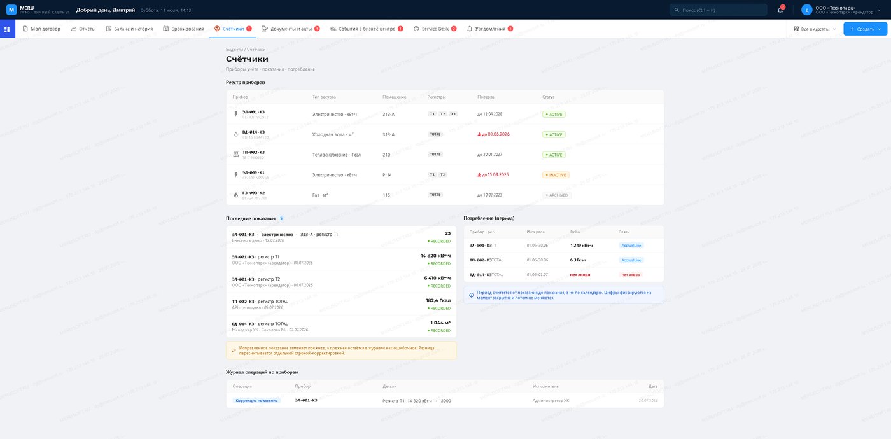Click the shield icon of Счётчики tab
This screenshot has width=891, height=439.
[217, 29]
